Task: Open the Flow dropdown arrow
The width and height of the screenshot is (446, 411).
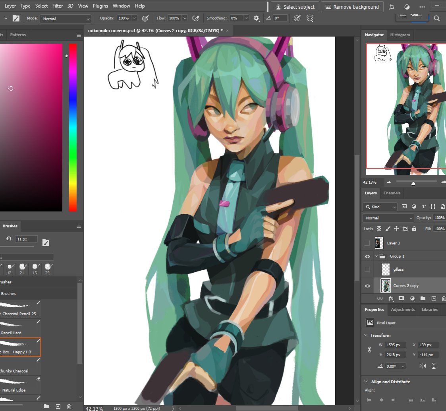Action: point(185,18)
